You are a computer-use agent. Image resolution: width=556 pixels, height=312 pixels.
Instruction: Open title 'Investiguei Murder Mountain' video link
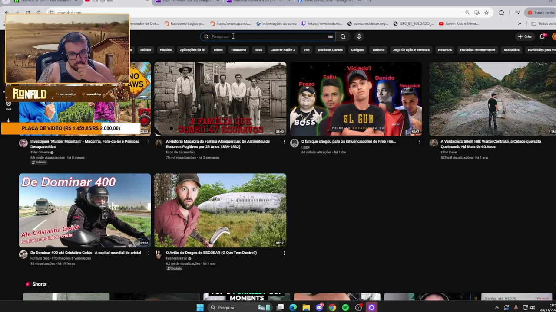[x=85, y=144]
